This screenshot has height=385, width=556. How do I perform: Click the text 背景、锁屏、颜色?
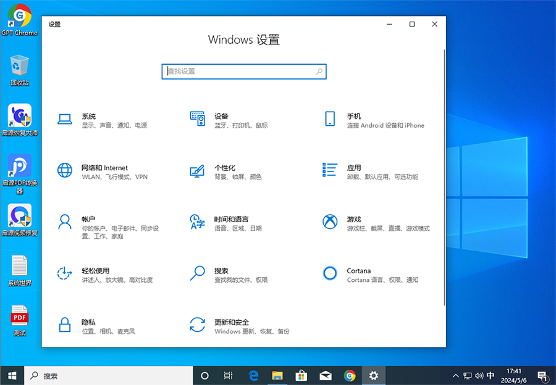[238, 176]
